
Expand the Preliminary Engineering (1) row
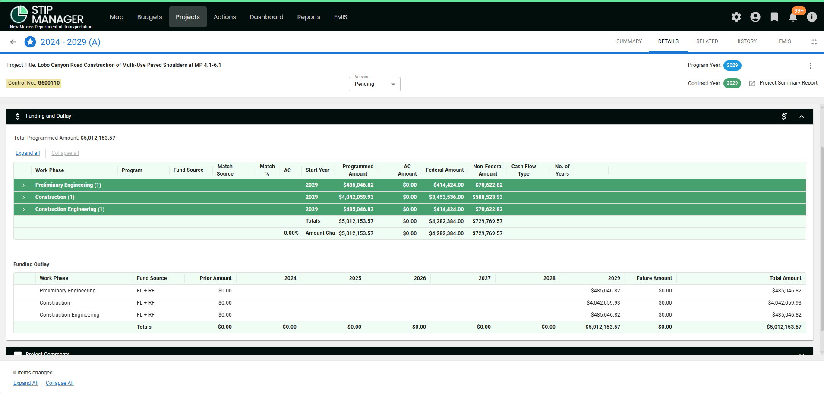[24, 185]
